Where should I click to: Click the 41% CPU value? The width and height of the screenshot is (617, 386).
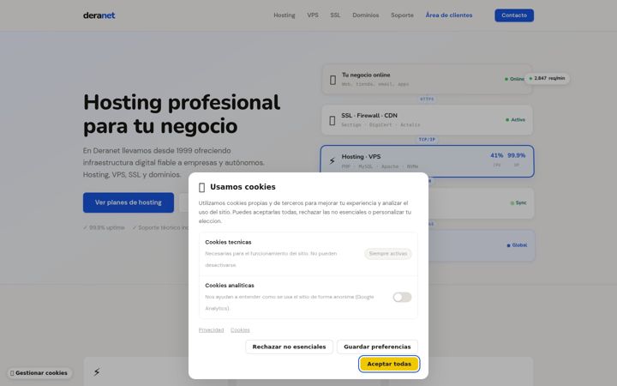[x=496, y=155]
